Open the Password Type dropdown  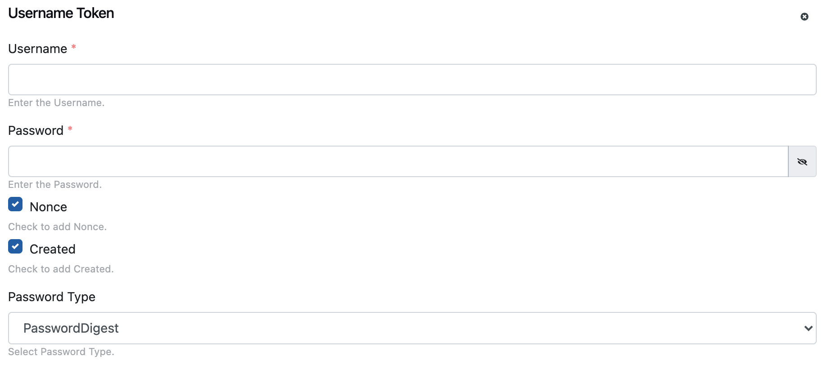pos(411,328)
